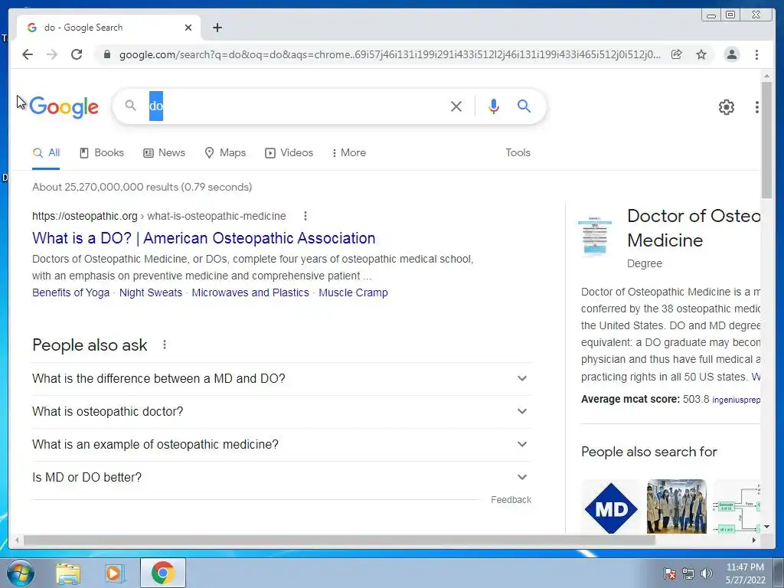Open the Night Sweats sitelink
This screenshot has height=588, width=784.
point(151,292)
